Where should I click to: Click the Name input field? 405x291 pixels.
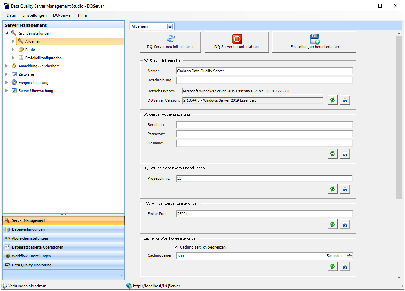[x=265, y=71]
